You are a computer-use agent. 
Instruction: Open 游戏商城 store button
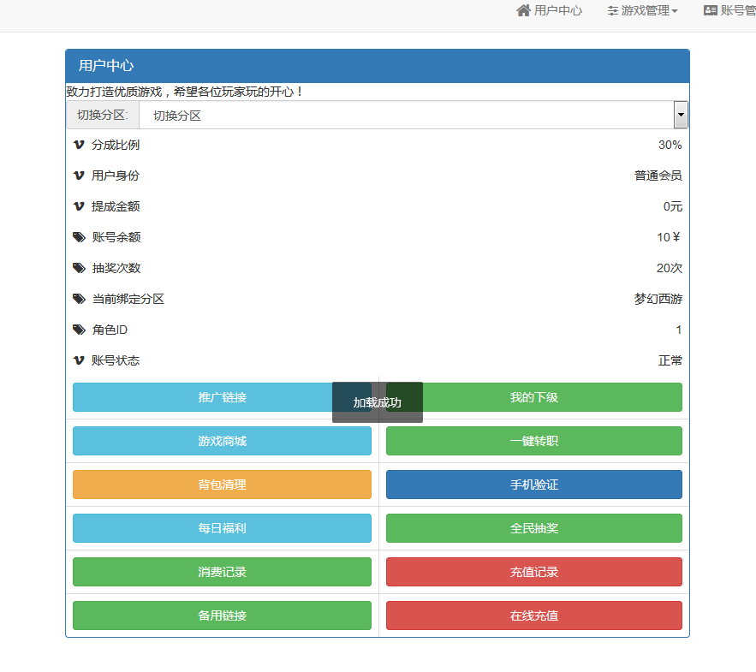coord(222,441)
